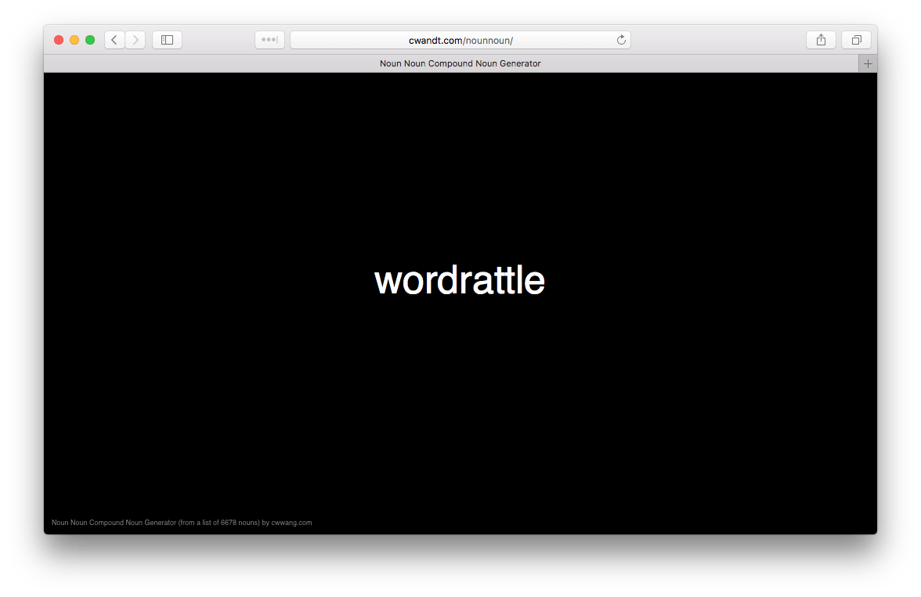The width and height of the screenshot is (921, 597).
Task: Enter full screen with green button
Action: coord(90,40)
